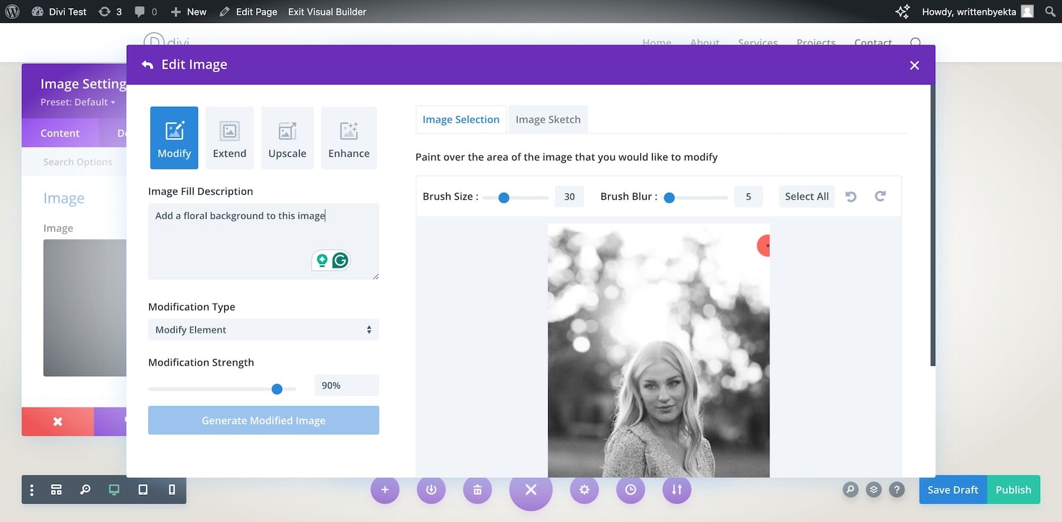
Task: Open the Grammarly icon in description box
Action: [x=340, y=260]
